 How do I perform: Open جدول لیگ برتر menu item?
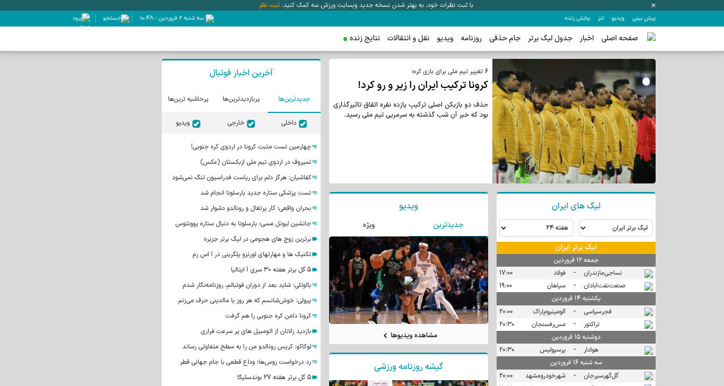(x=550, y=38)
